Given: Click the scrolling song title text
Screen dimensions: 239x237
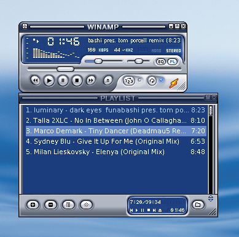Looking at the screenshot, I should pyautogui.click(x=134, y=41).
